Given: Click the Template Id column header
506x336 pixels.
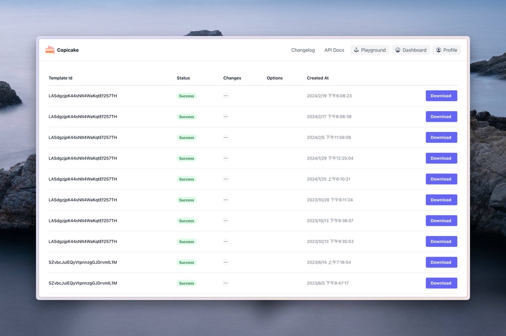Looking at the screenshot, I should (60, 78).
